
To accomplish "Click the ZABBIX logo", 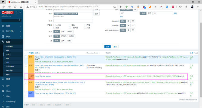I will pos(7,12).
